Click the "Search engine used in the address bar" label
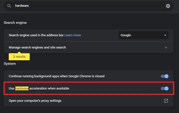This screenshot has width=179, height=113. [x=36, y=35]
